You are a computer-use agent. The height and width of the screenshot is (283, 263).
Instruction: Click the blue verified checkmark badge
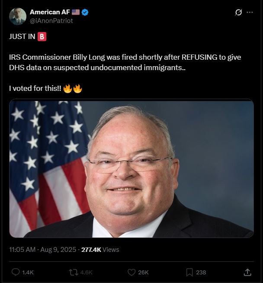pyautogui.click(x=85, y=12)
